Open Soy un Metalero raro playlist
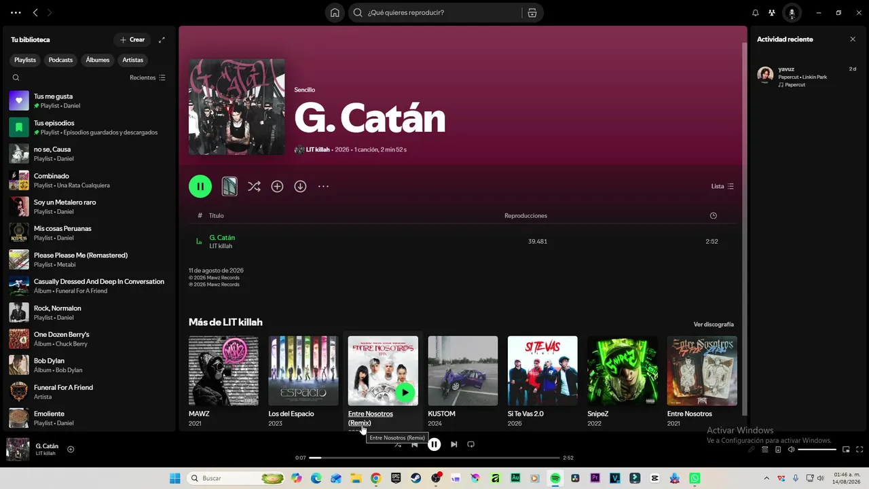Screen dimensions: 869x489 (x=89, y=206)
